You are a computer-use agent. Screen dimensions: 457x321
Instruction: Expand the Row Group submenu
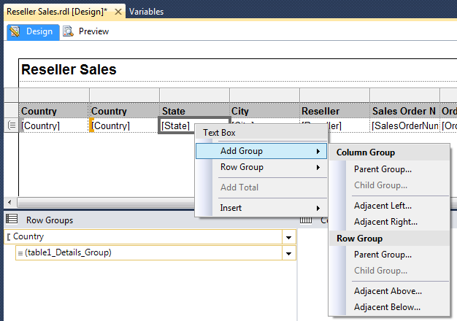(261, 167)
